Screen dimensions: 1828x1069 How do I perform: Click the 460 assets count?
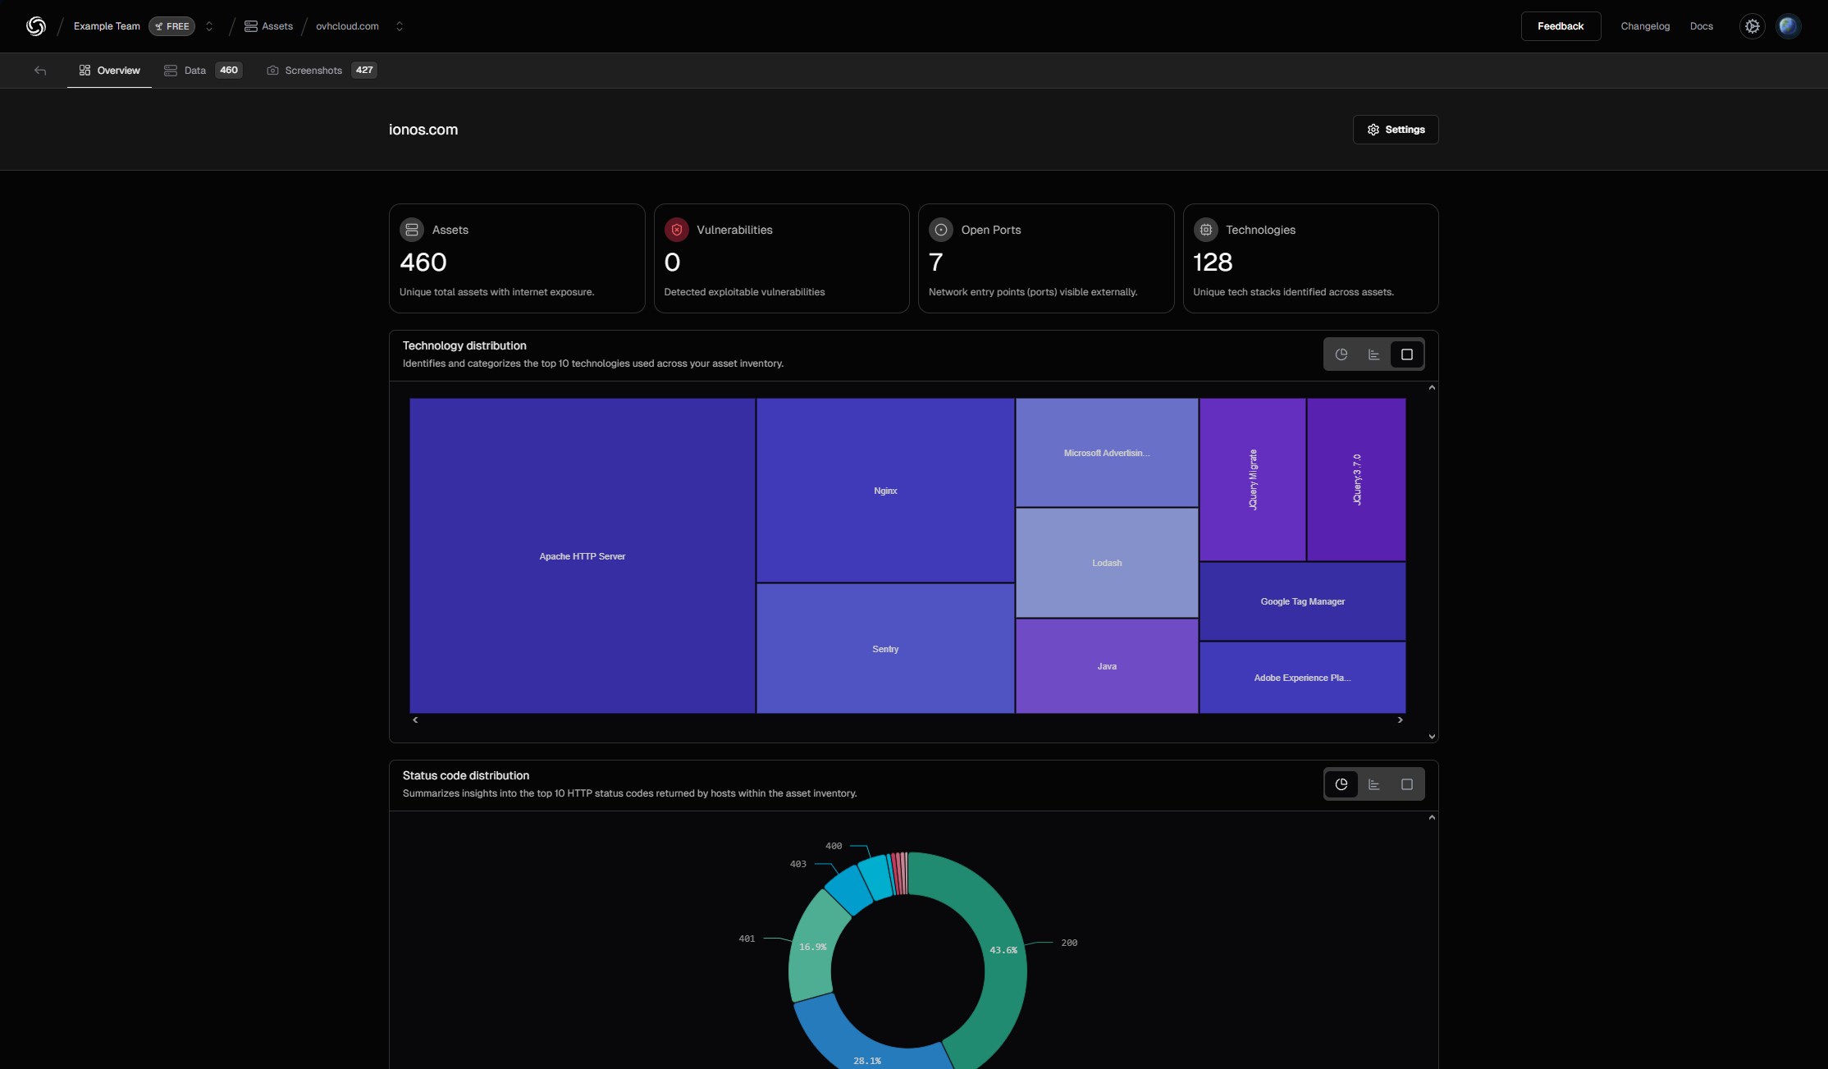[423, 263]
